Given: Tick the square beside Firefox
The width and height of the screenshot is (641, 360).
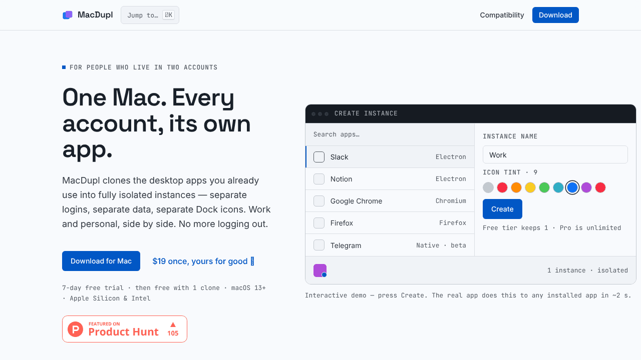Looking at the screenshot, I should point(319,223).
